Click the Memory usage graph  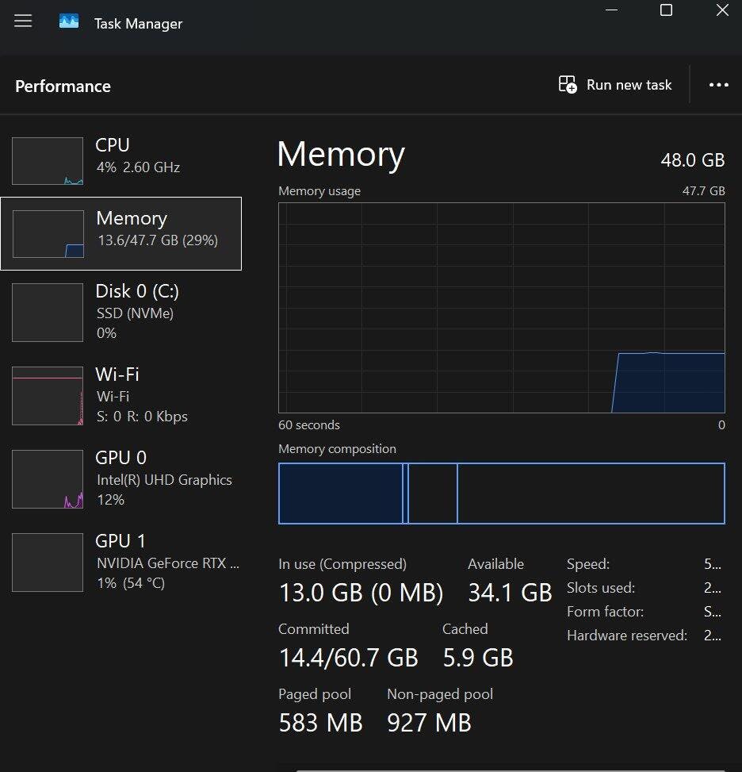point(501,308)
